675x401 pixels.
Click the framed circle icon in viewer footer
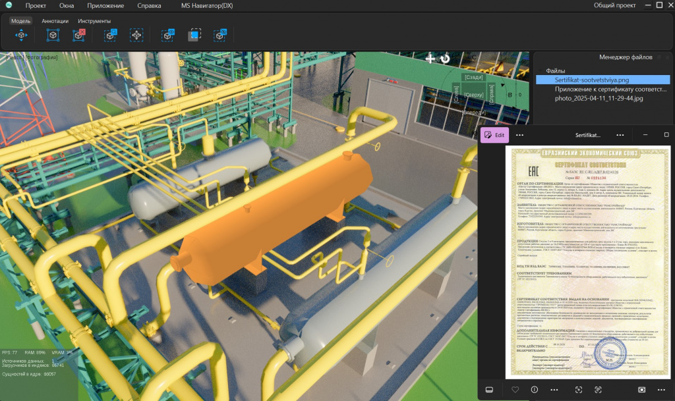(641, 390)
